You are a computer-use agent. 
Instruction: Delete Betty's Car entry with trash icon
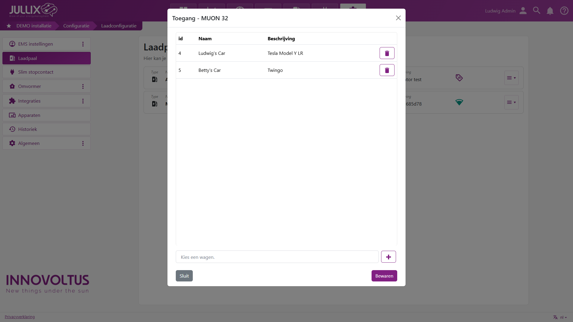click(387, 70)
